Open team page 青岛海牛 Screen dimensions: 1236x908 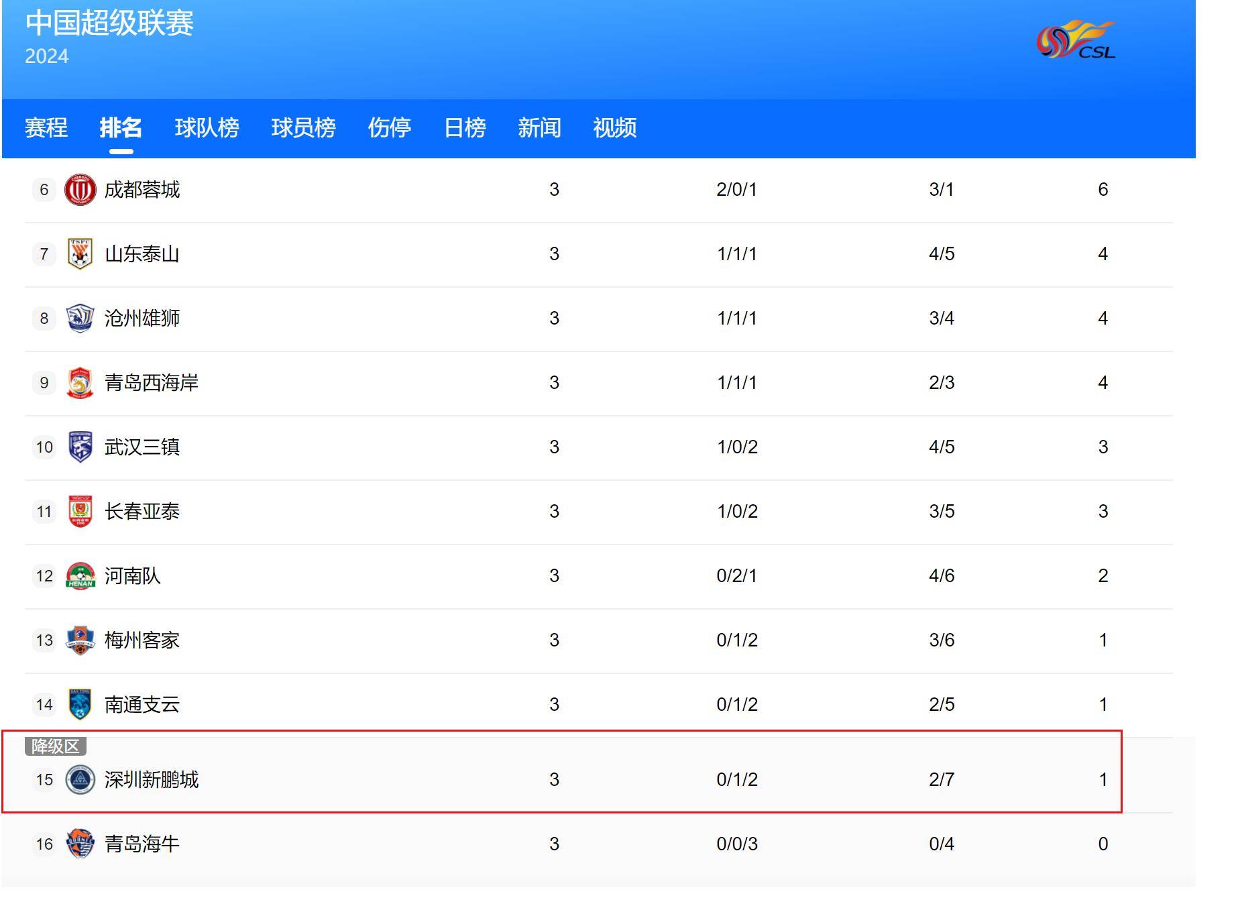142,844
